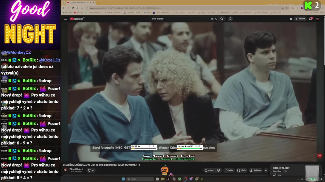This screenshot has height=182, width=325.
Task: Close the BRATŘI MENÉNDEZOVI browser tab
Action: point(93,3)
